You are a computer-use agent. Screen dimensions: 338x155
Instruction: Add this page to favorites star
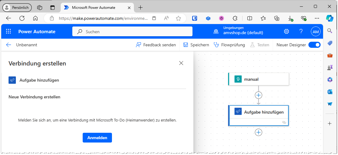point(178,18)
